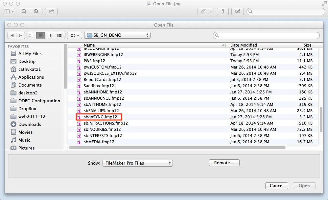Sort files by Name column header
328x200 pixels.
89,45
